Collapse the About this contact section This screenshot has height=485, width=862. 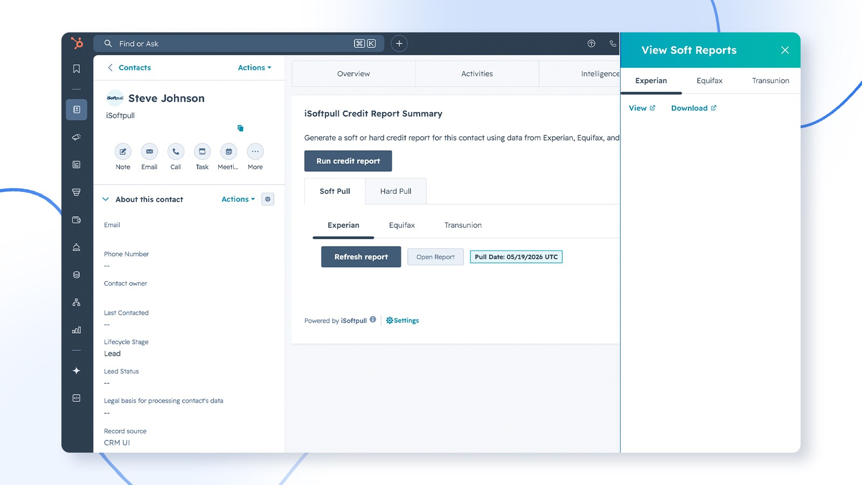point(106,199)
